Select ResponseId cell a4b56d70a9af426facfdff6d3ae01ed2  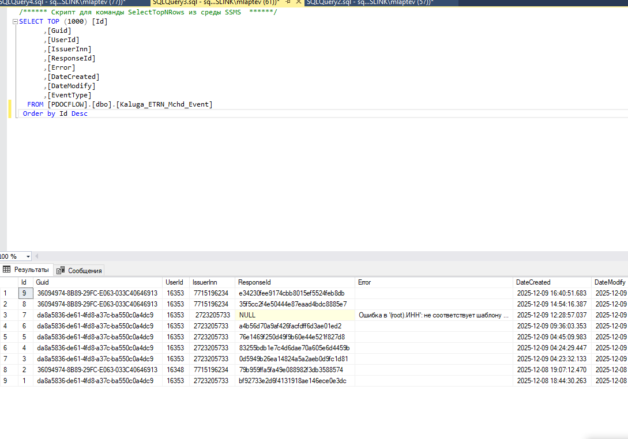295,326
